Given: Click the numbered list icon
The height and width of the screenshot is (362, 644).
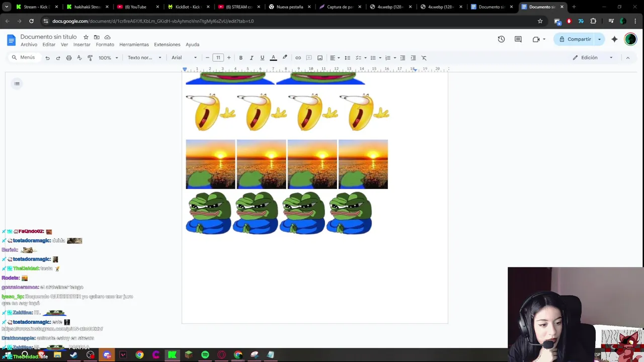Looking at the screenshot, I should click(388, 58).
